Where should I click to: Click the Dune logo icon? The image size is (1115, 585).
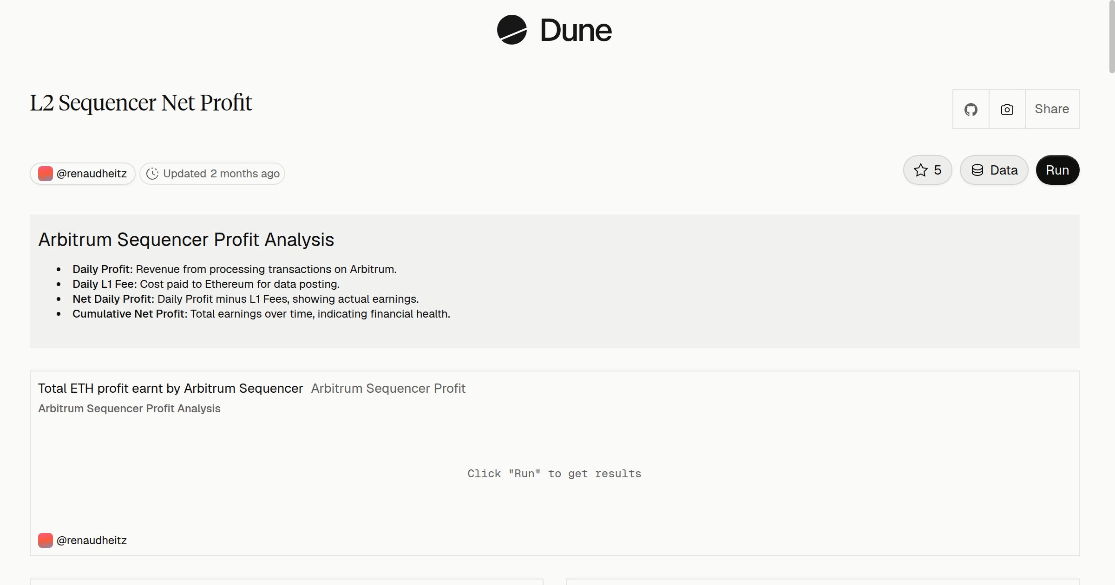512,30
